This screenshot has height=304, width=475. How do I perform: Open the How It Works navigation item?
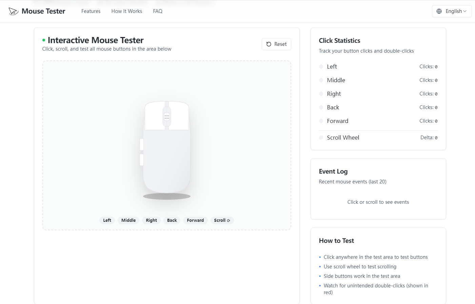(126, 11)
